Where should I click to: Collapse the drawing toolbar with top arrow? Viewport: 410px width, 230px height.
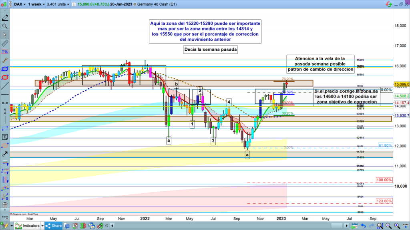(5, 12)
